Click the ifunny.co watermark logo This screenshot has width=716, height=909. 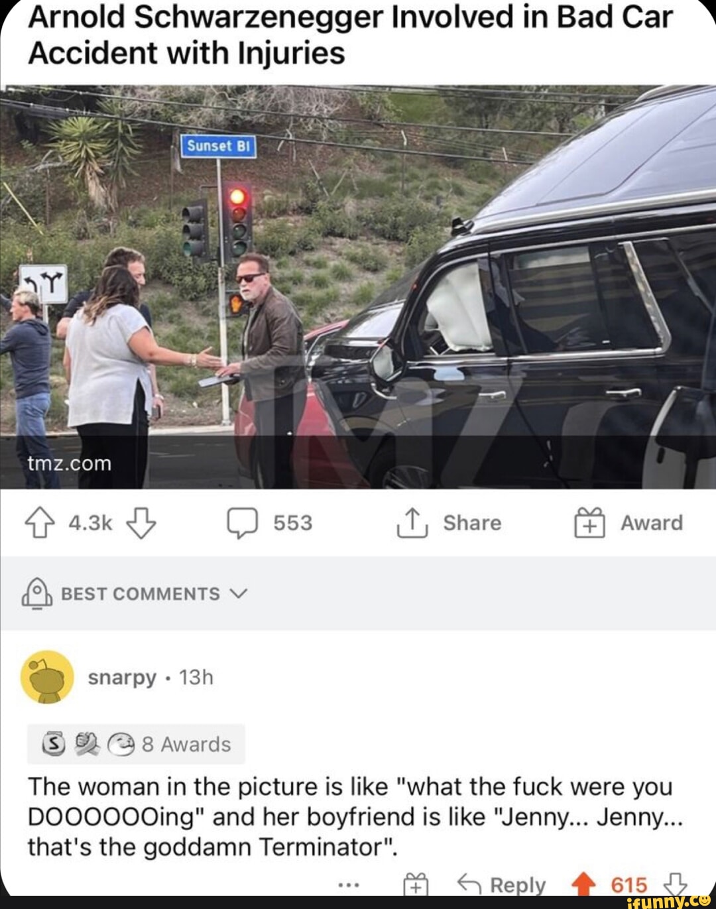(668, 901)
